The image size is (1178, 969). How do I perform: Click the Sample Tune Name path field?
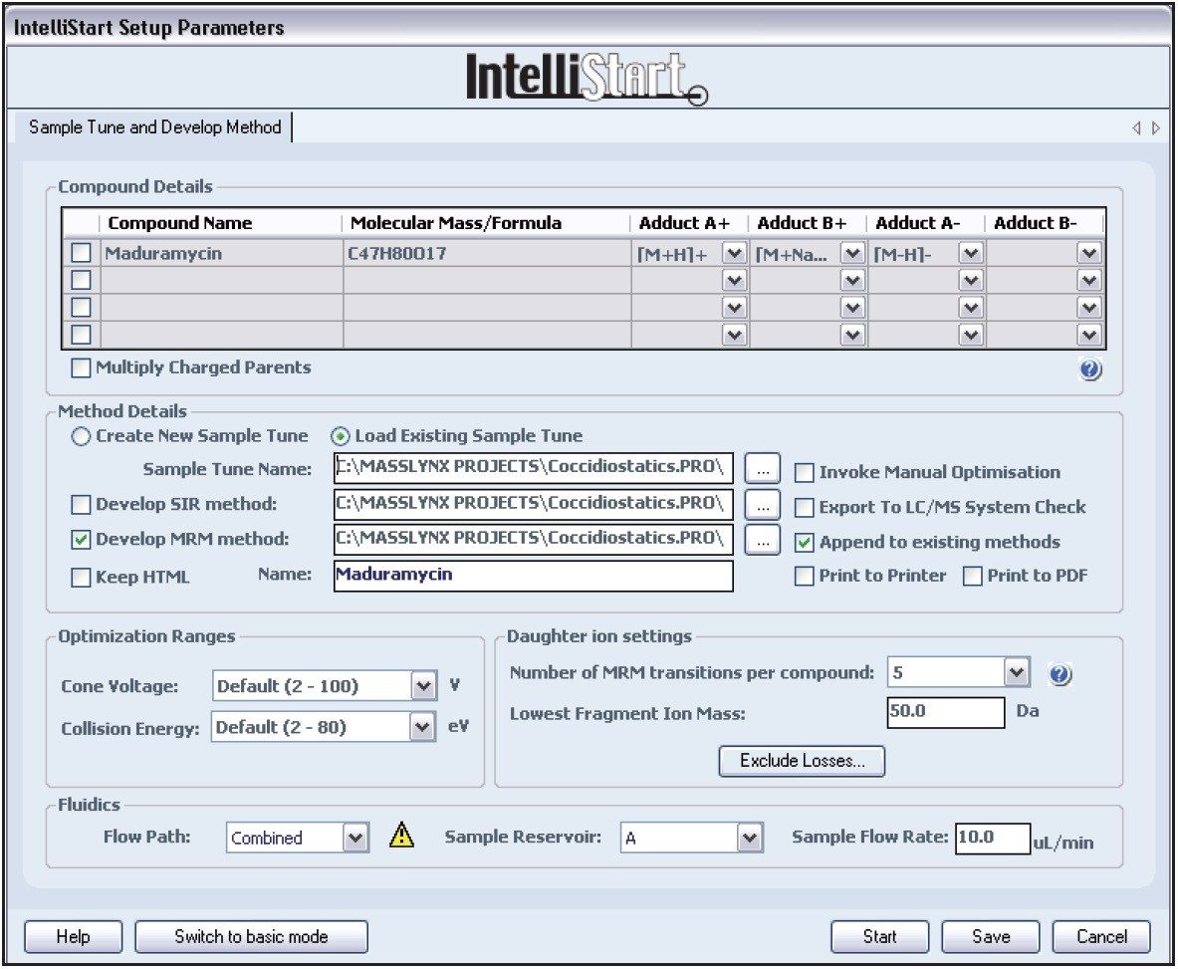534,468
